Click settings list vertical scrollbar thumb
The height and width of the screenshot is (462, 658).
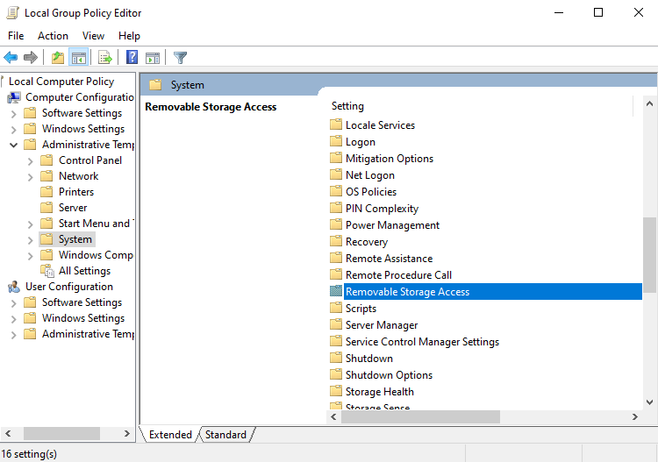[x=649, y=255]
